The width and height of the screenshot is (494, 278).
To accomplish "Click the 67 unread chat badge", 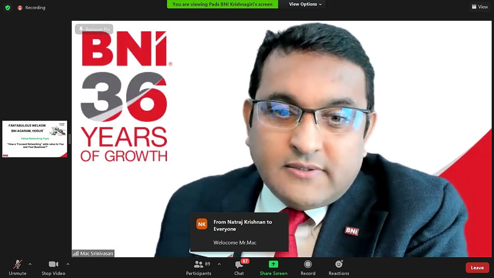I will coord(245,261).
